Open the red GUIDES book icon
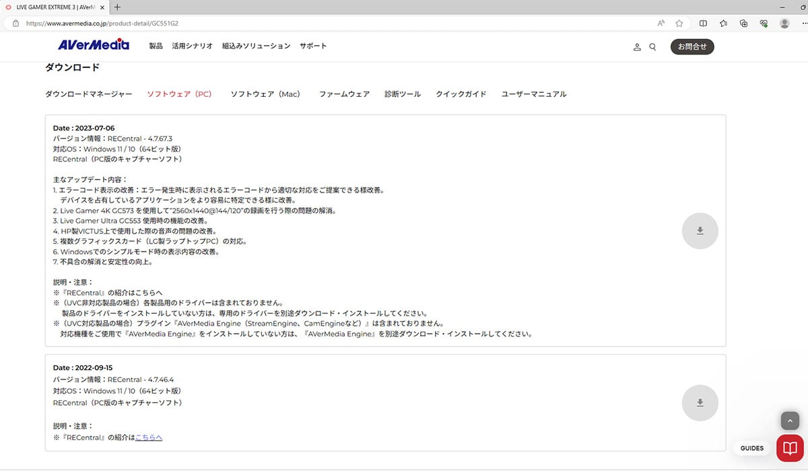This screenshot has width=808, height=471. [790, 448]
